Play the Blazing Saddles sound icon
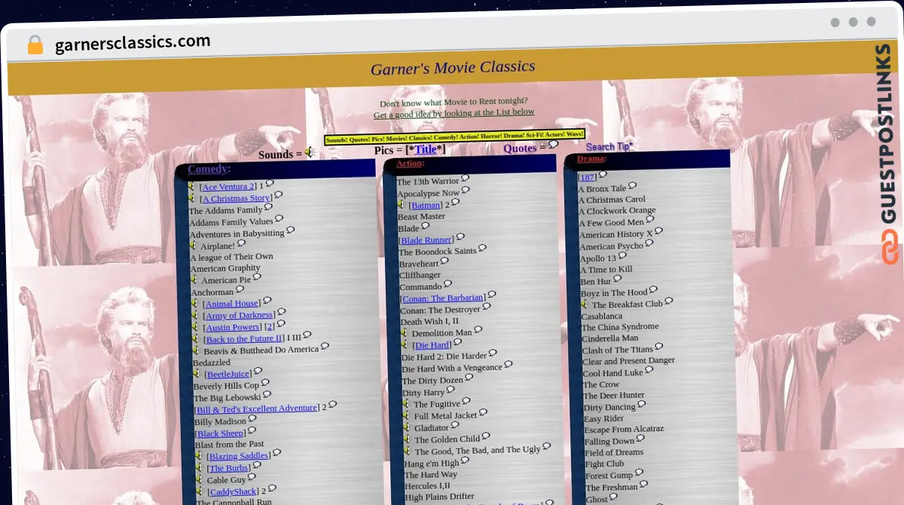Viewport: 904px width, 505px height. point(198,456)
